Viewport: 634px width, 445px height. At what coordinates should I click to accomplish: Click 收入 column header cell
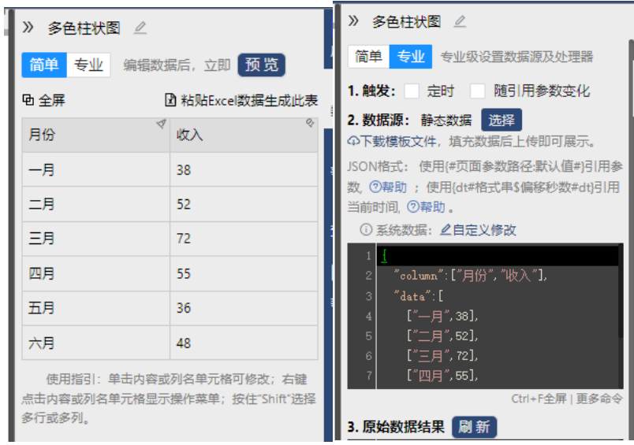[x=244, y=135]
